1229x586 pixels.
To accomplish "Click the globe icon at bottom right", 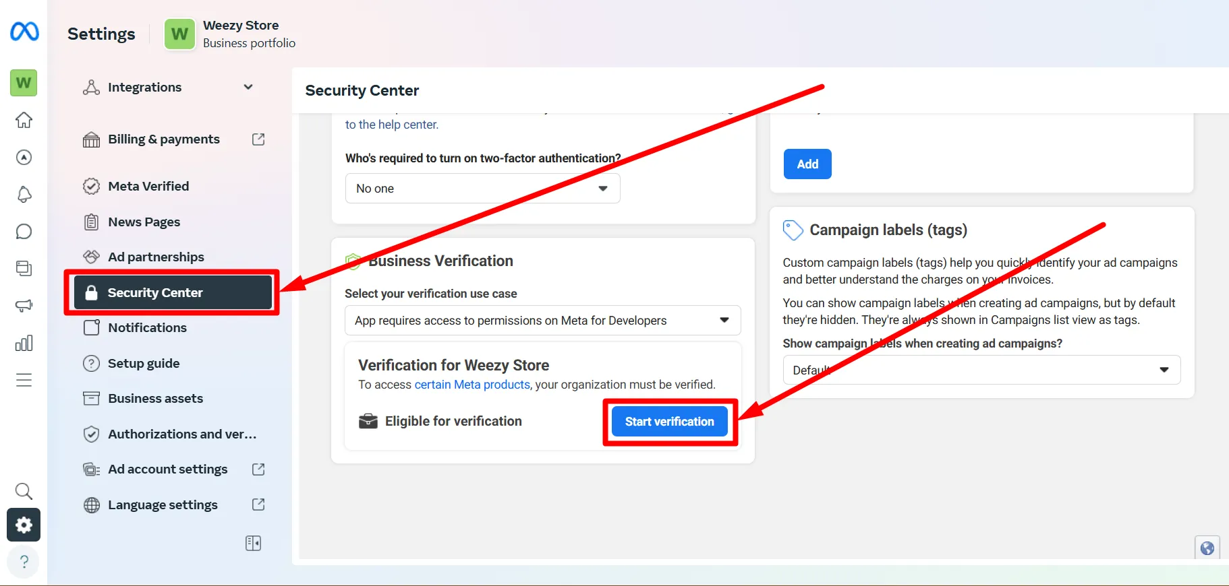I will (x=1207, y=548).
